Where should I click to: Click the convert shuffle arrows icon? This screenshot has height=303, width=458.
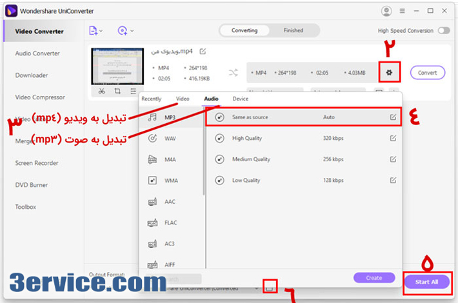click(233, 72)
